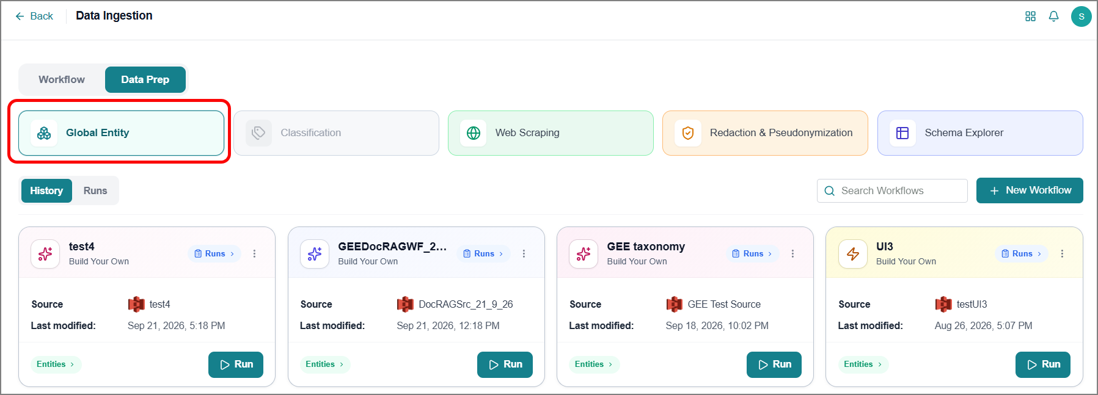Click the GEEDocRAGWF workflow sparkle icon

point(315,254)
